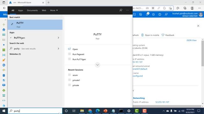Switch to the Documents search tab
This screenshot has height=114, width=204.
coord(33,10)
